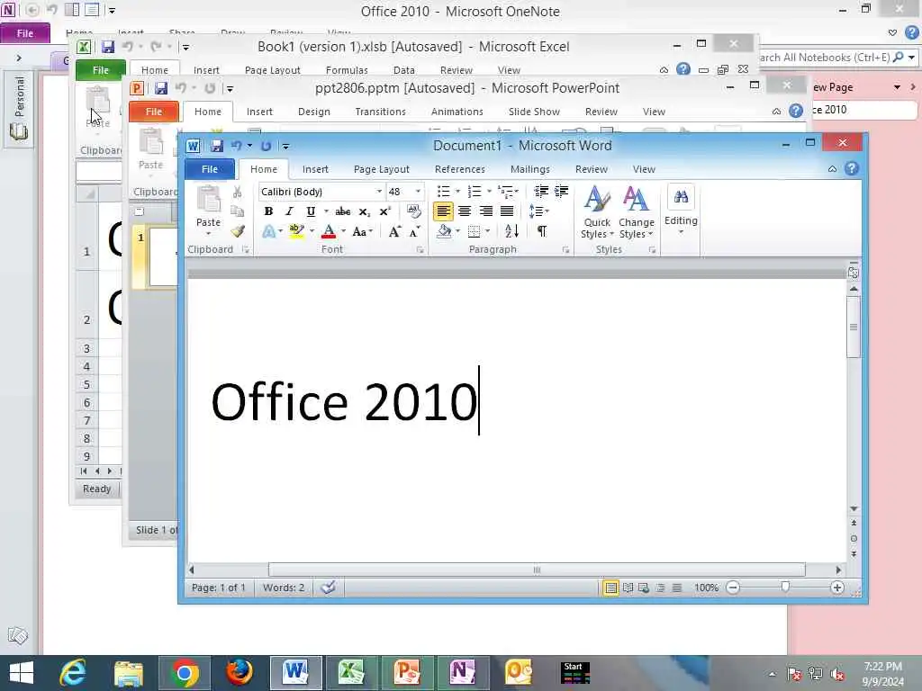Click proofing check icon in Word status bar
922x691 pixels.
[328, 587]
